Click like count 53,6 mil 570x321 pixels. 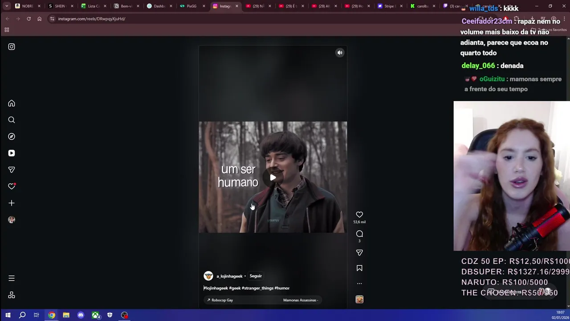point(359,222)
